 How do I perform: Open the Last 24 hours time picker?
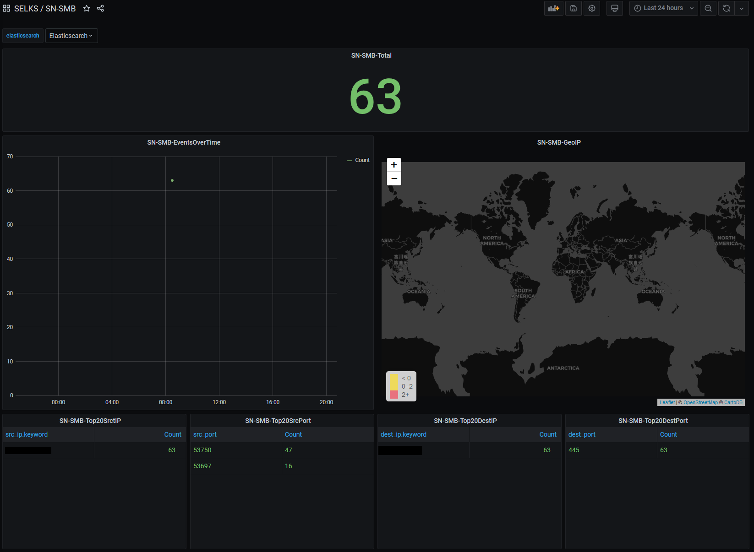click(663, 8)
